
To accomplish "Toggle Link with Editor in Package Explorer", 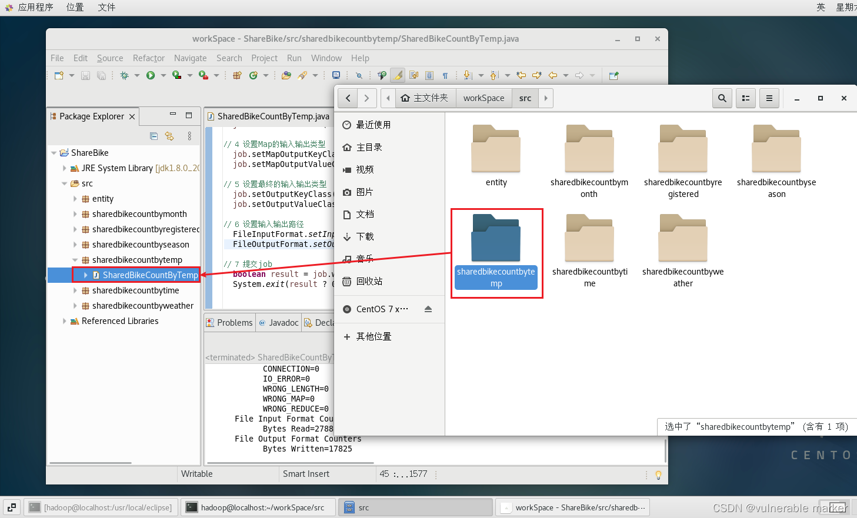I will coord(169,136).
